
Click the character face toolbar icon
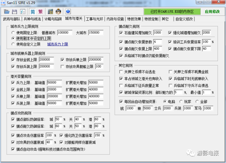[x=59, y=12]
